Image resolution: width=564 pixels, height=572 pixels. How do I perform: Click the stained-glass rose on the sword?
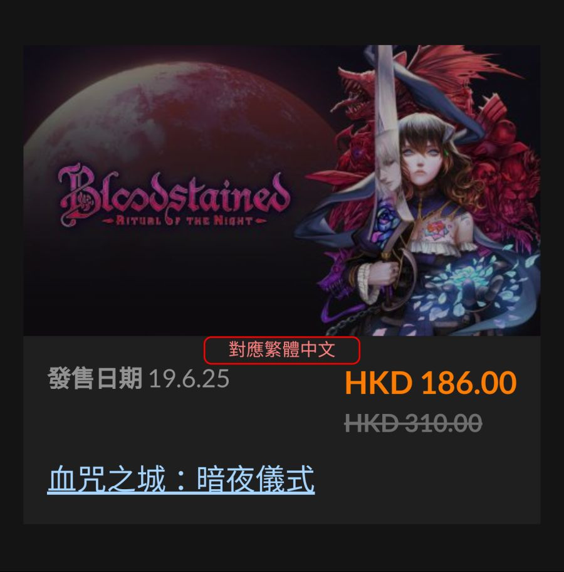385,221
